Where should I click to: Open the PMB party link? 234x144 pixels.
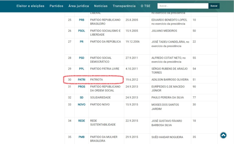tap(81, 137)
